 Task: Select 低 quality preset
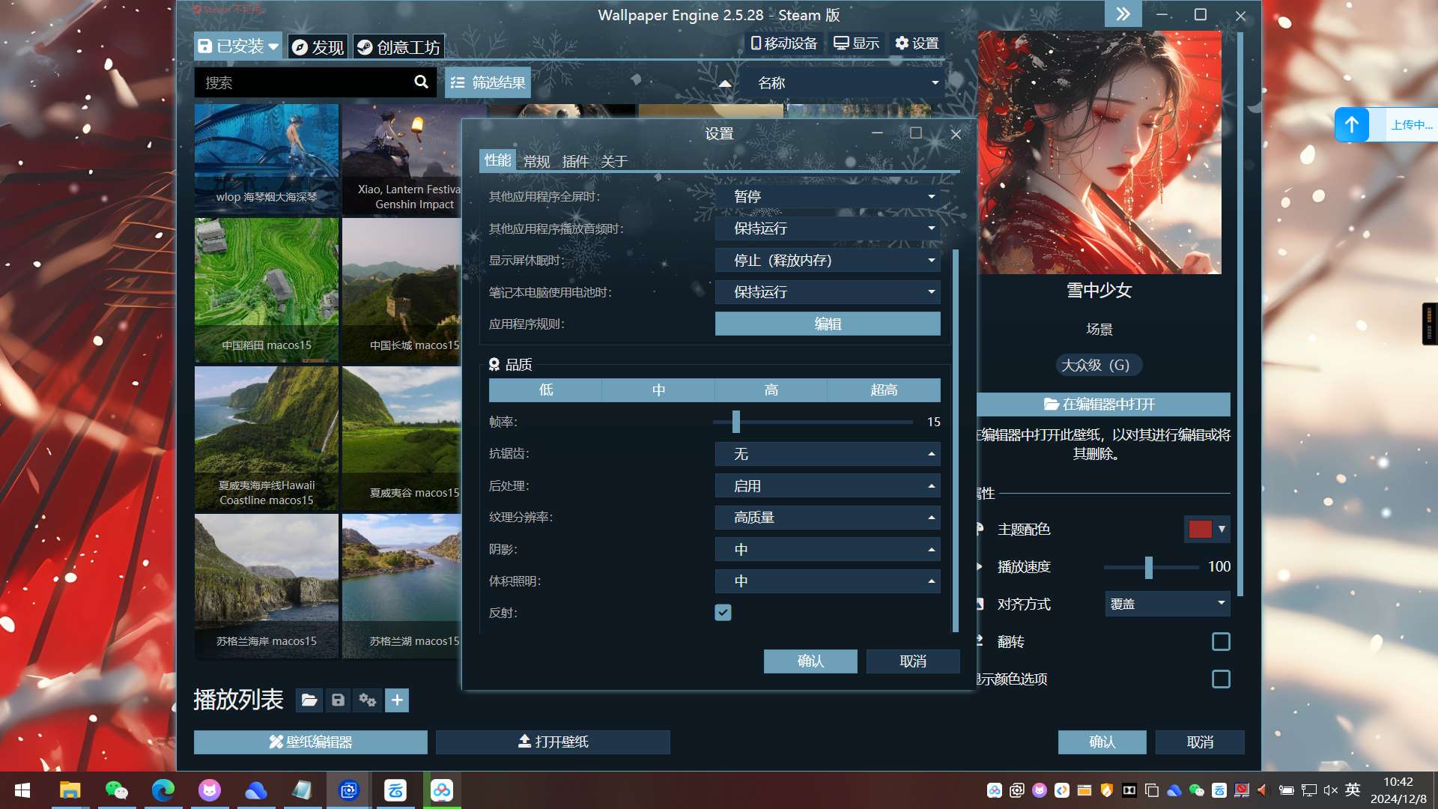(x=546, y=390)
